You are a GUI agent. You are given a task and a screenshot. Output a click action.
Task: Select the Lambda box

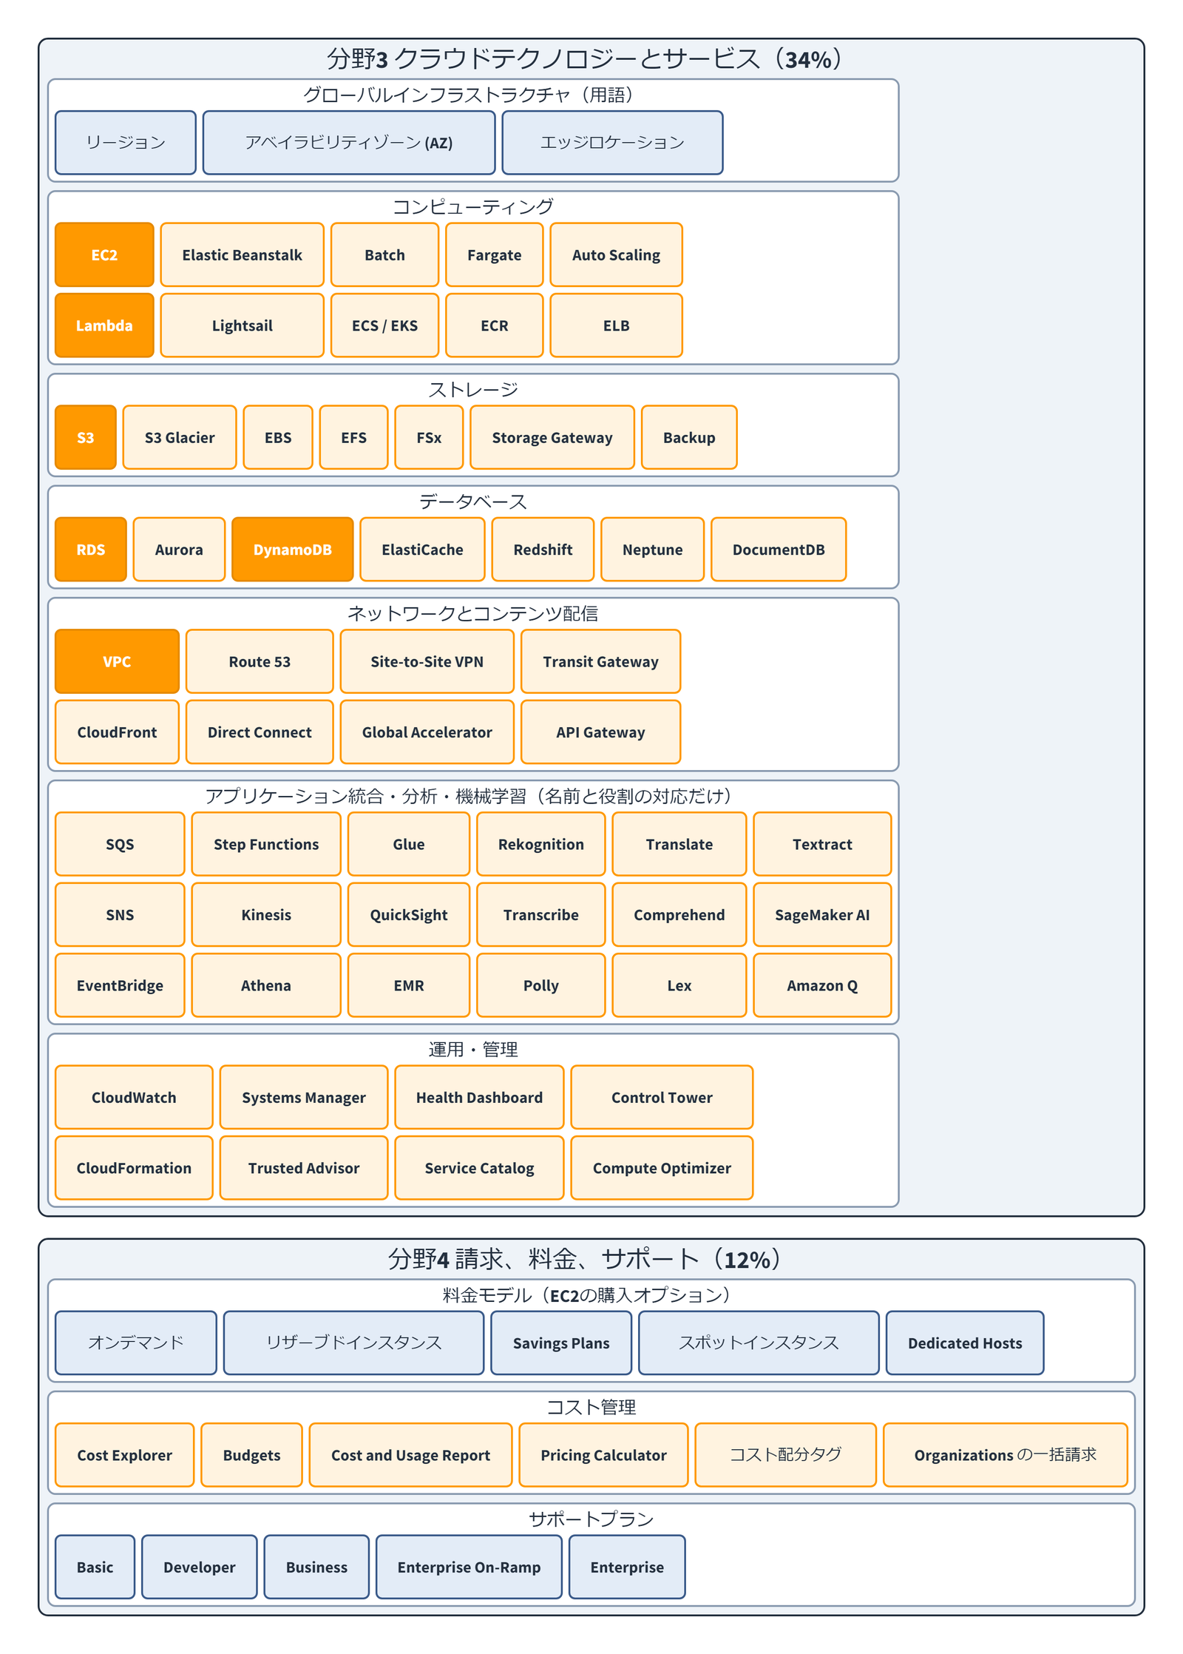[104, 325]
